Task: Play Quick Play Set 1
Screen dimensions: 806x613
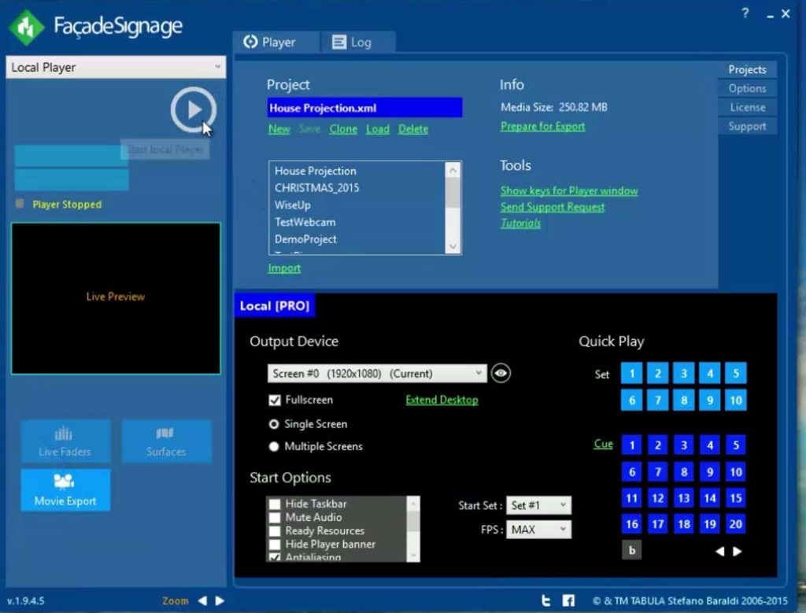Action: 632,373
